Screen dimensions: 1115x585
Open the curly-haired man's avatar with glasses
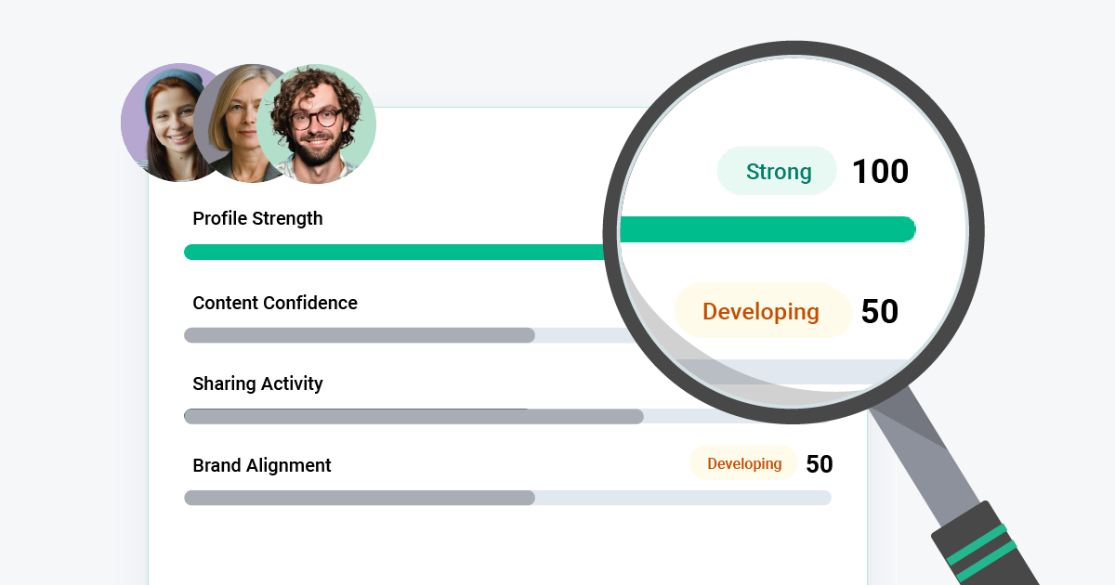tap(317, 123)
